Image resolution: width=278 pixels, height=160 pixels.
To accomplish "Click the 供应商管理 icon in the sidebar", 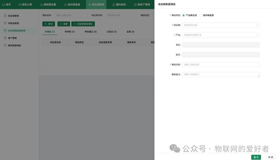I will pyautogui.click(x=5, y=16).
